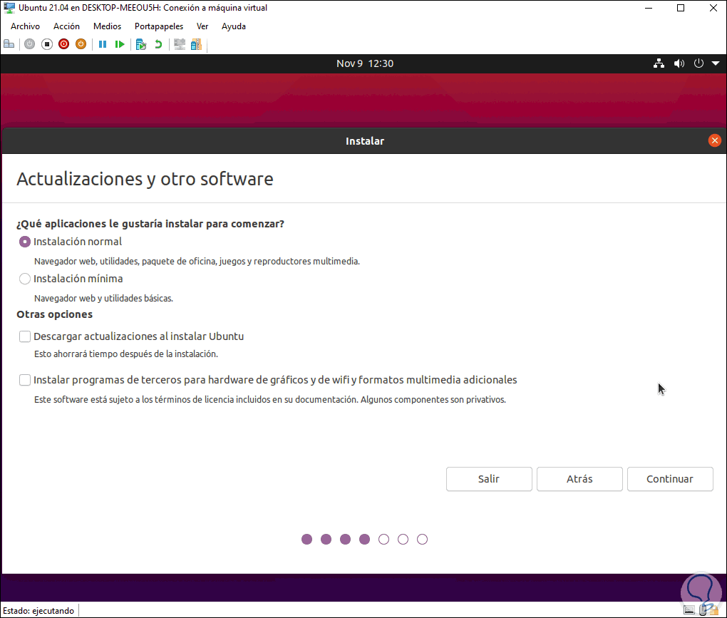
Task: Minimize the Hyper-V connection window
Action: [649, 8]
